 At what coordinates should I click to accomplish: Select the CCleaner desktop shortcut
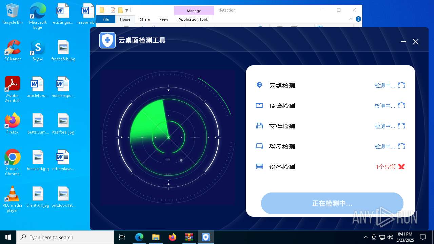[x=13, y=51]
